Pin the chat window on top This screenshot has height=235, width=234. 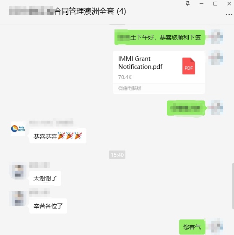tap(187, 4)
